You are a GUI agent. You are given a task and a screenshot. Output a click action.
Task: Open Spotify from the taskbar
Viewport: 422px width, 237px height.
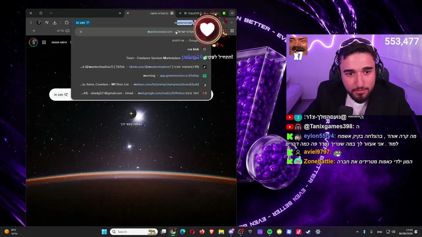point(270,232)
